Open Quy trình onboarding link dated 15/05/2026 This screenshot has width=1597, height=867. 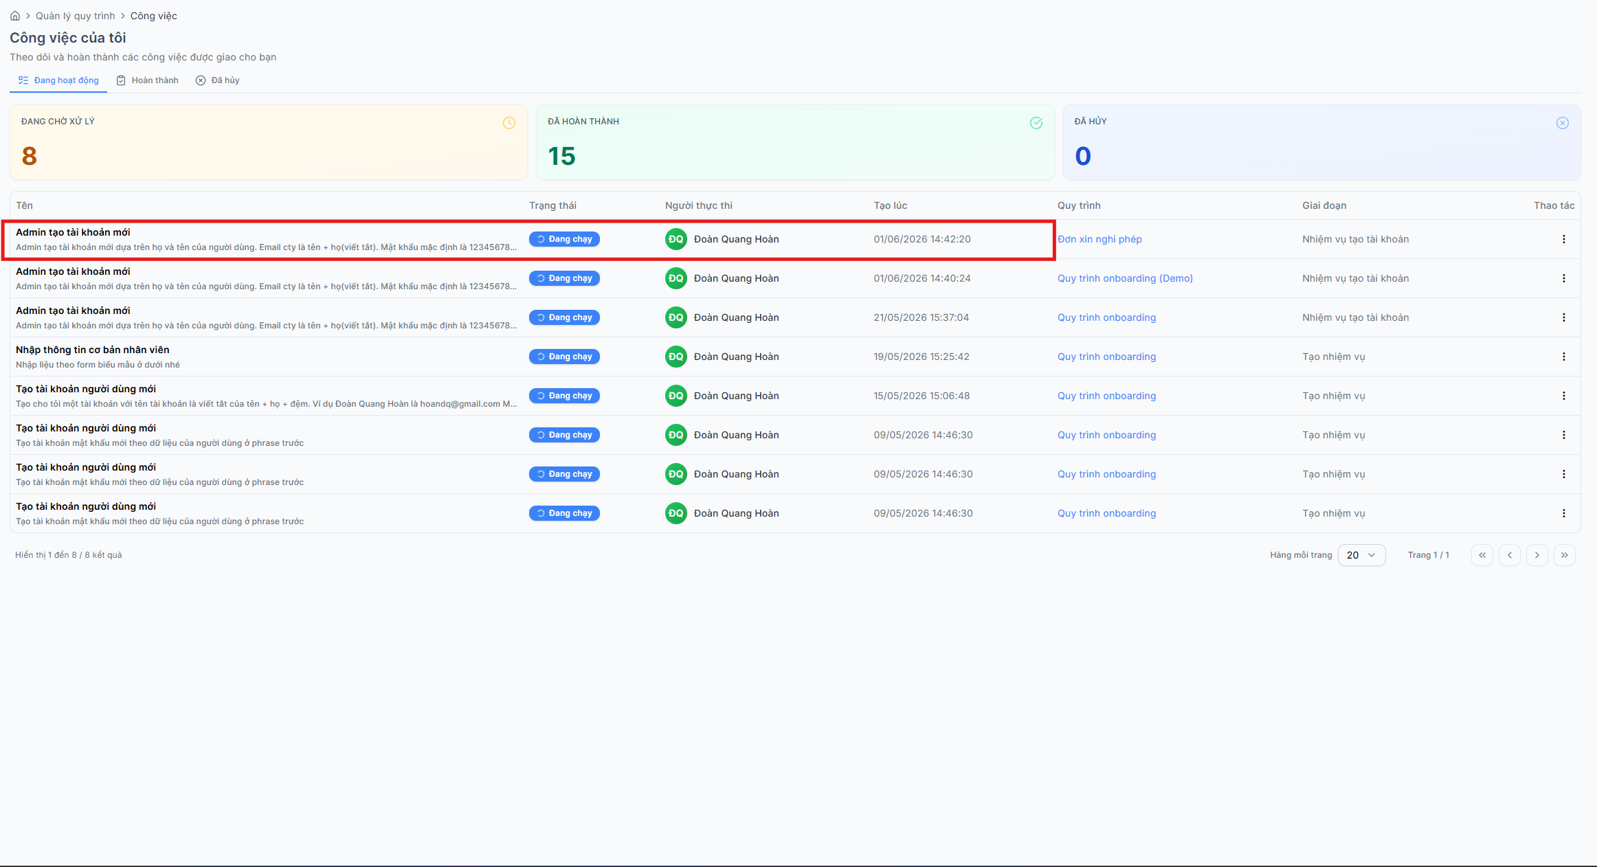(1106, 396)
